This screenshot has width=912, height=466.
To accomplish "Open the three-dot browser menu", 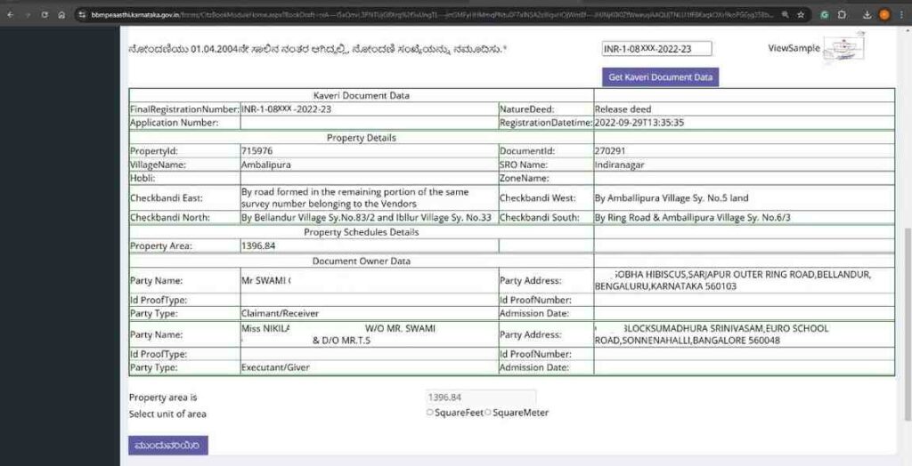I will (901, 14).
